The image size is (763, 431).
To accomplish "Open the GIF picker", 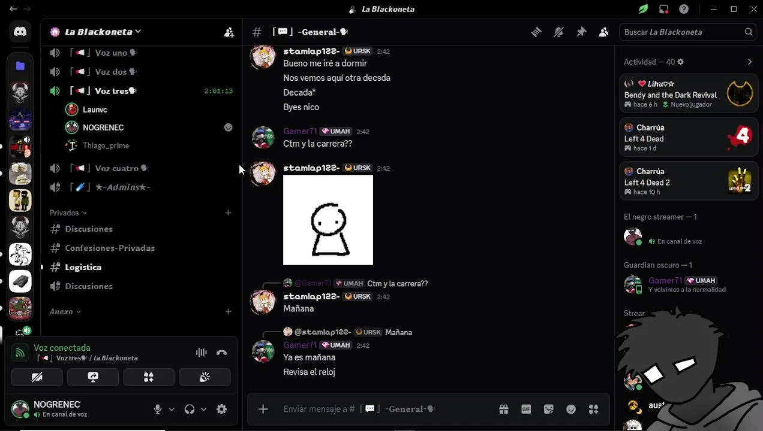I will pos(526,409).
